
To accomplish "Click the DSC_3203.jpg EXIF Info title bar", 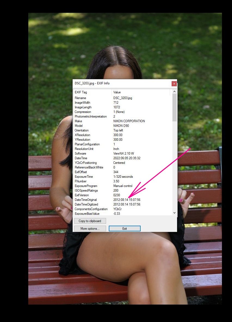I will coord(120,83).
